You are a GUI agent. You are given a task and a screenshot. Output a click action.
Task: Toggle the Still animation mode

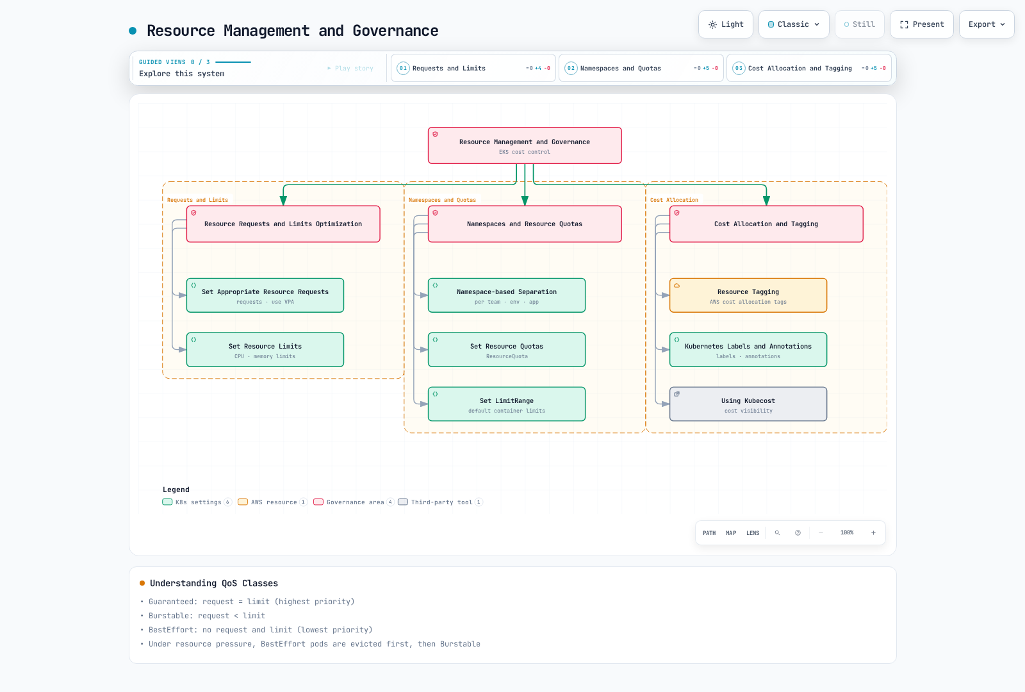click(x=860, y=24)
